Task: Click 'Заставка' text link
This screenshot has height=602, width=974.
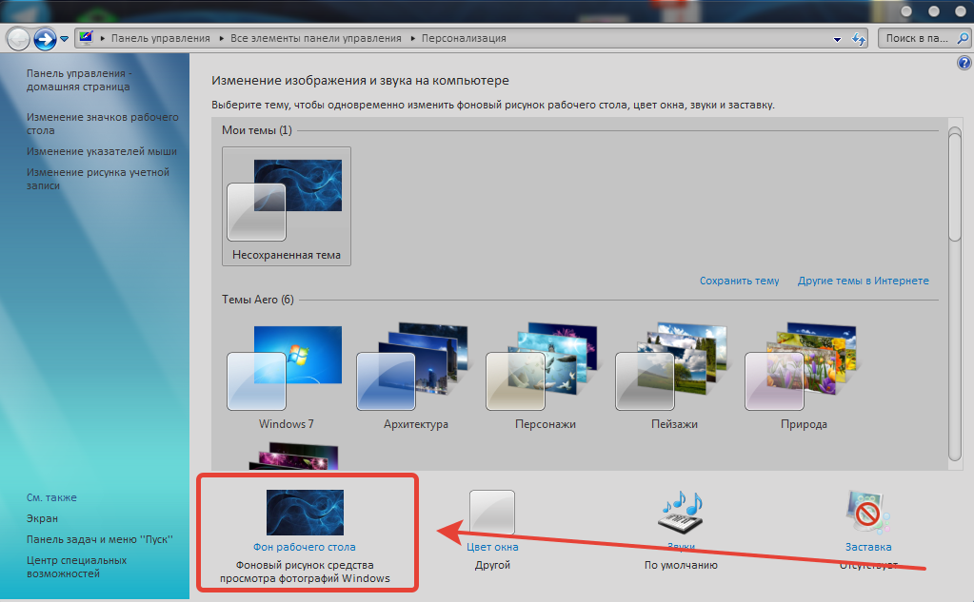Action: click(867, 548)
